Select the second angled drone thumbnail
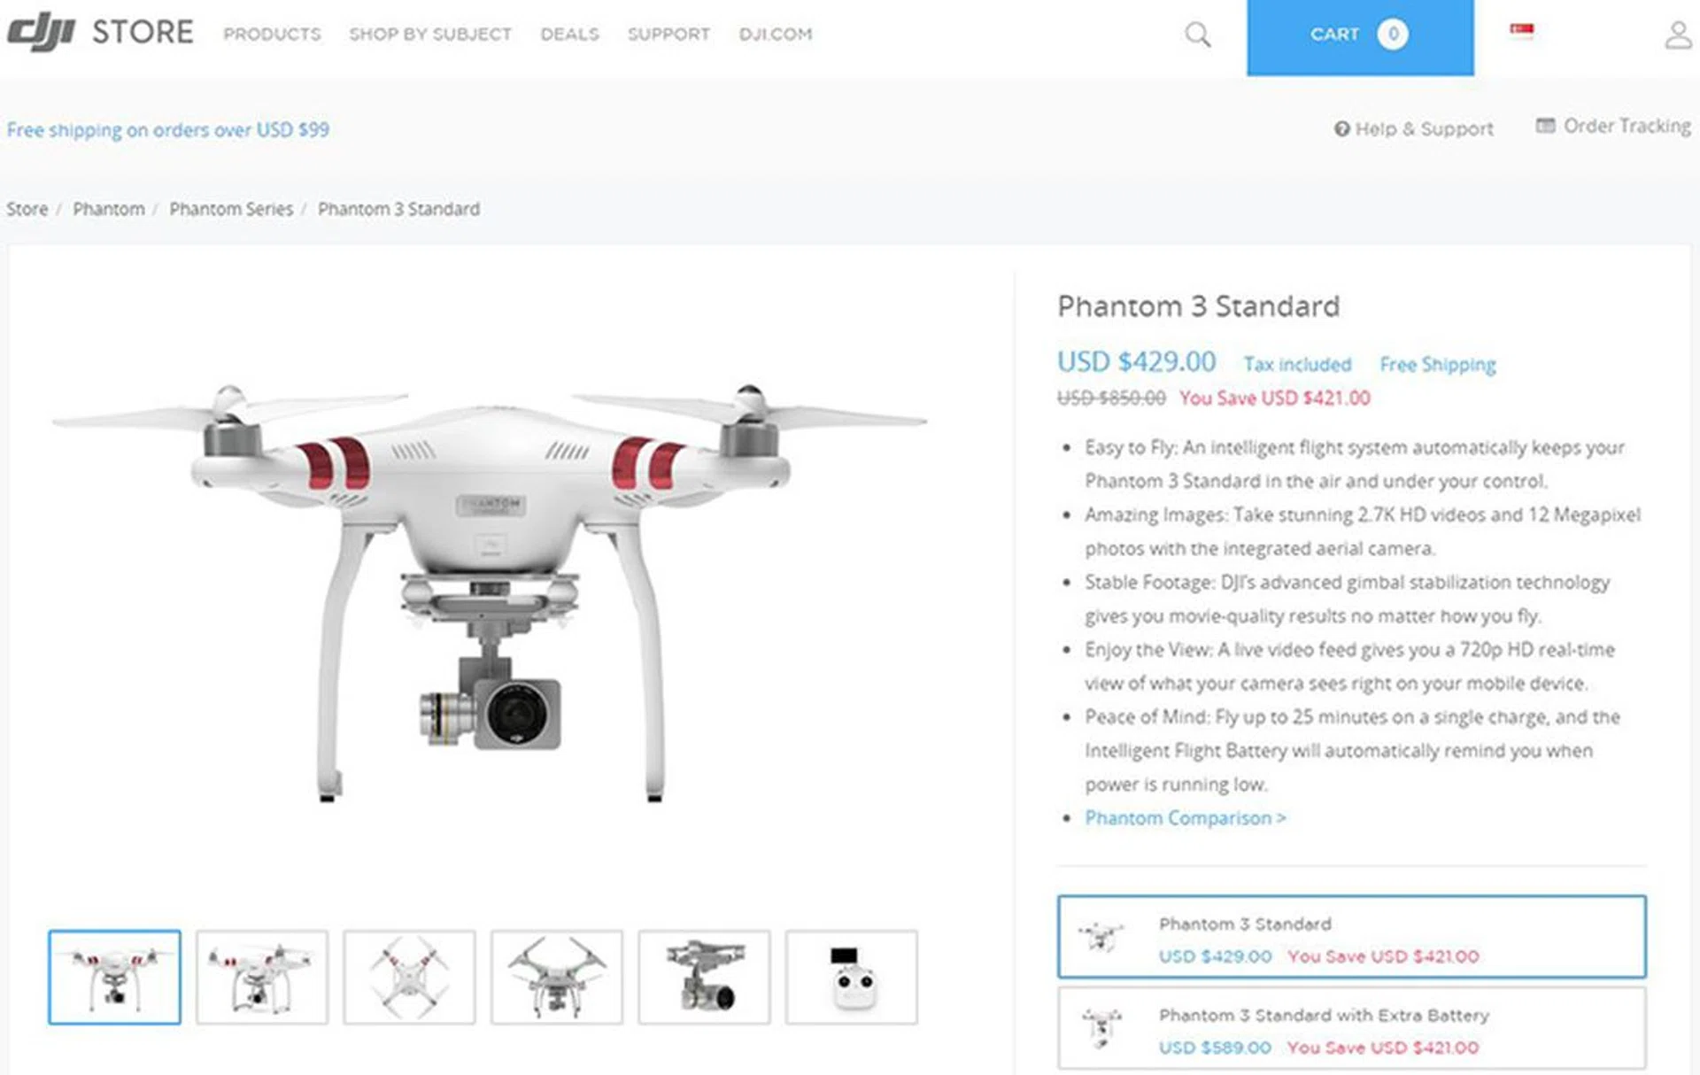 (262, 977)
